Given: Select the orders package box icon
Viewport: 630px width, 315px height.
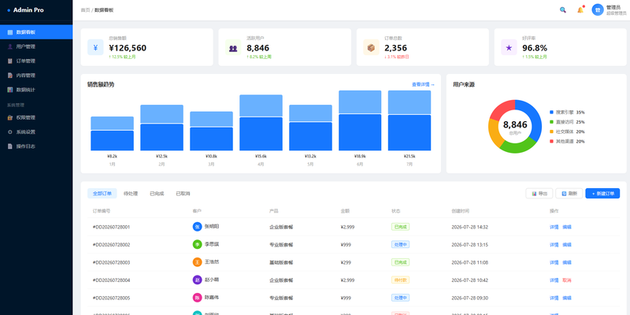Looking at the screenshot, I should click(x=371, y=47).
